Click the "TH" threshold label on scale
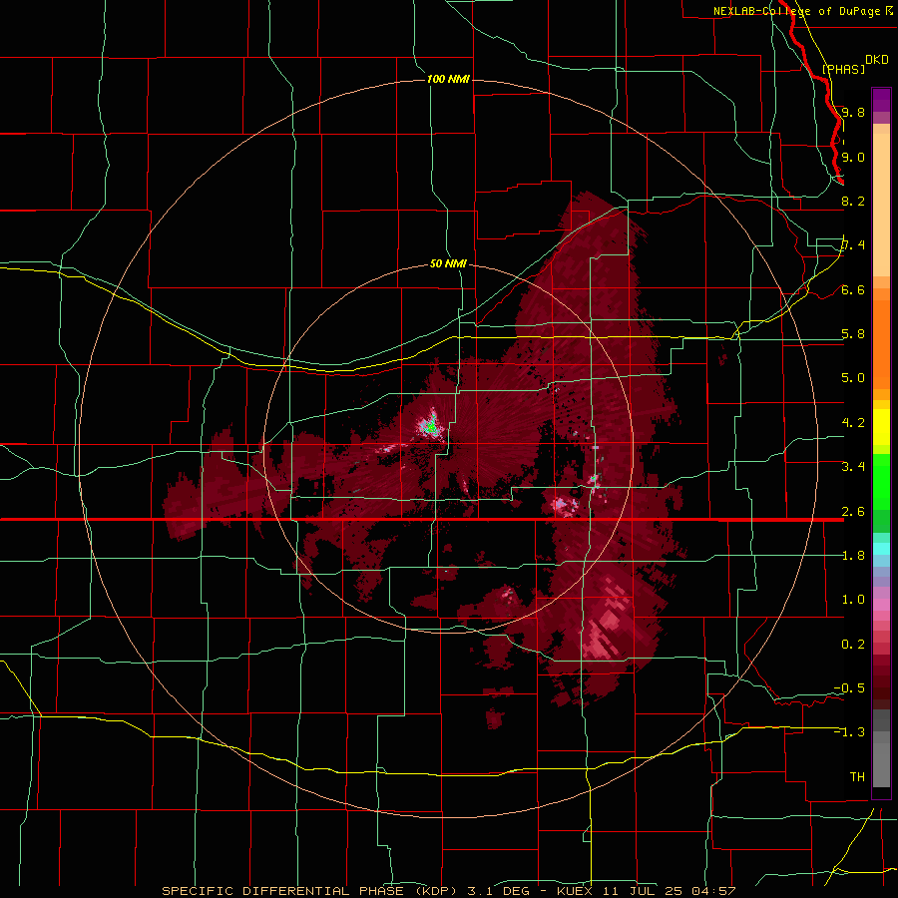 pyautogui.click(x=857, y=776)
